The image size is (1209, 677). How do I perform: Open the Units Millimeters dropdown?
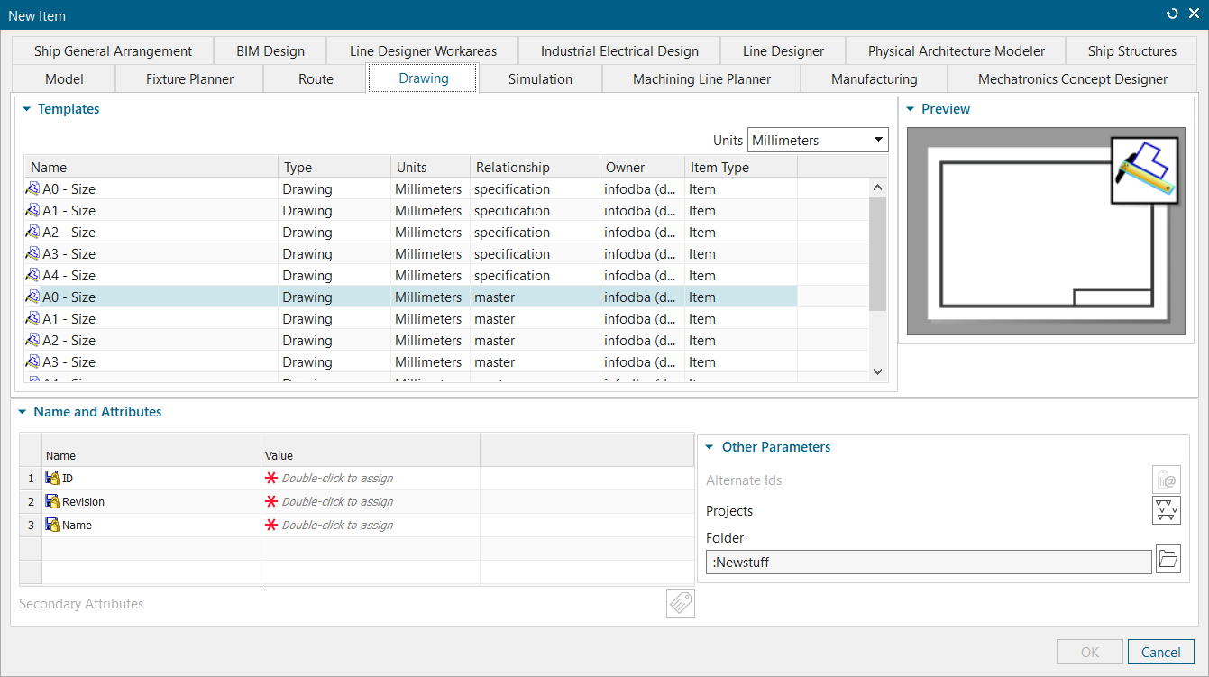(818, 140)
